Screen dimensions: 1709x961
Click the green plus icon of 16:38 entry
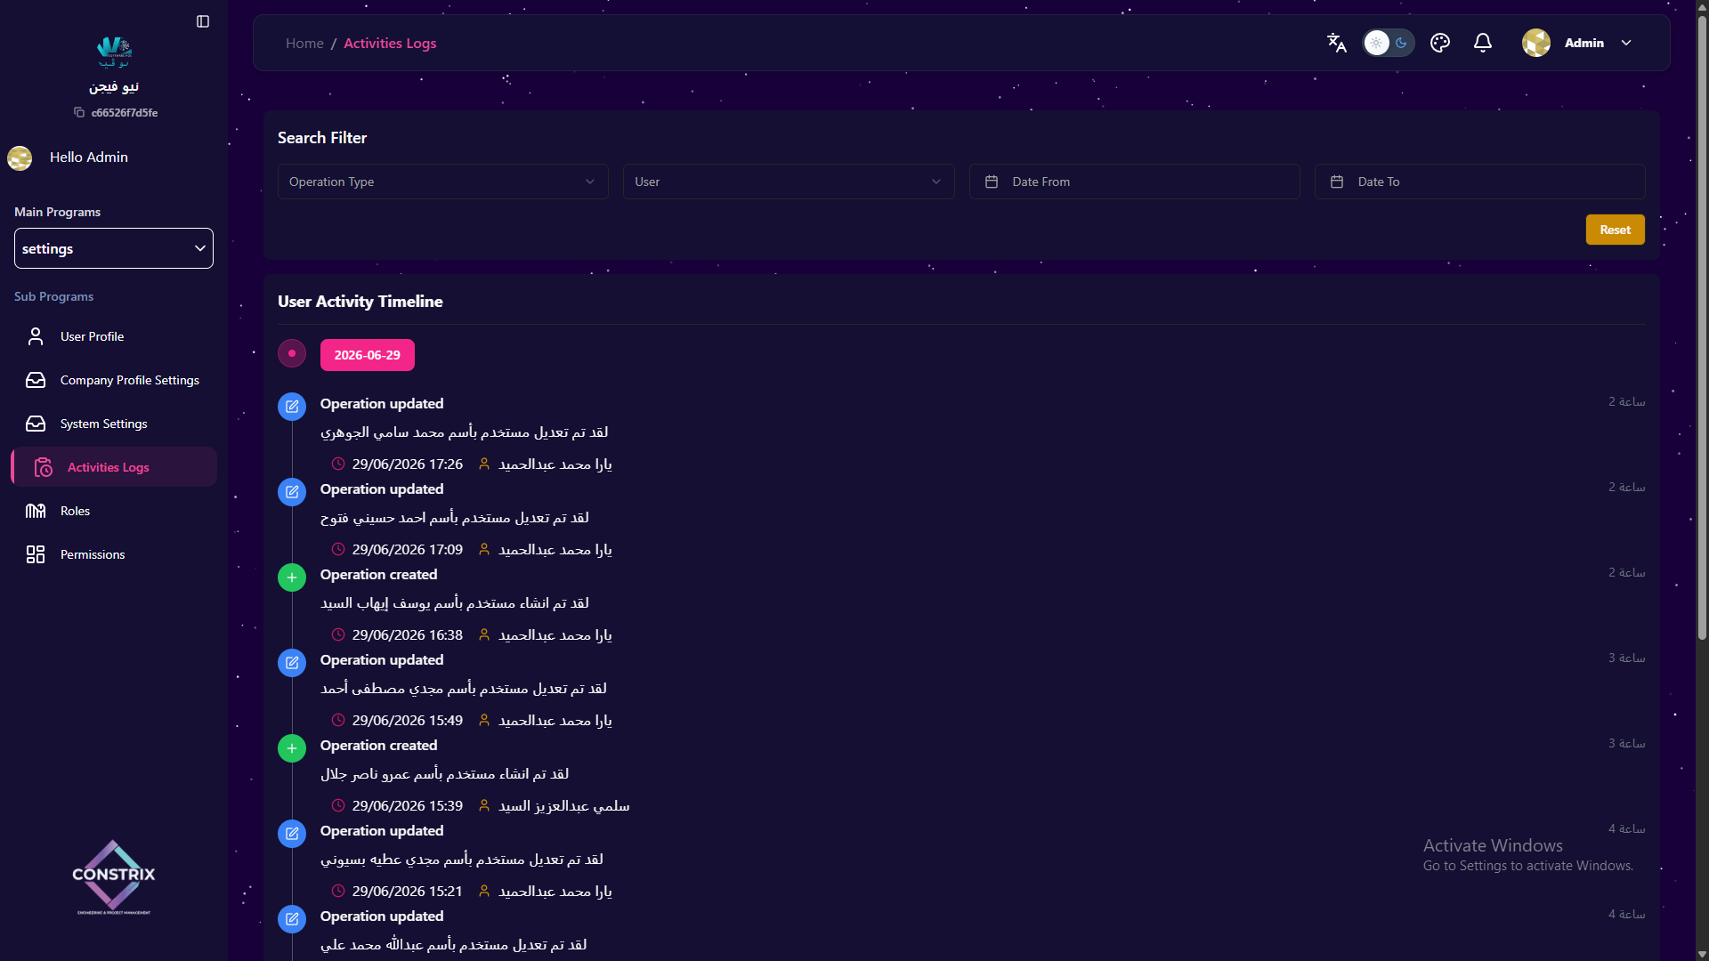pyautogui.click(x=292, y=577)
